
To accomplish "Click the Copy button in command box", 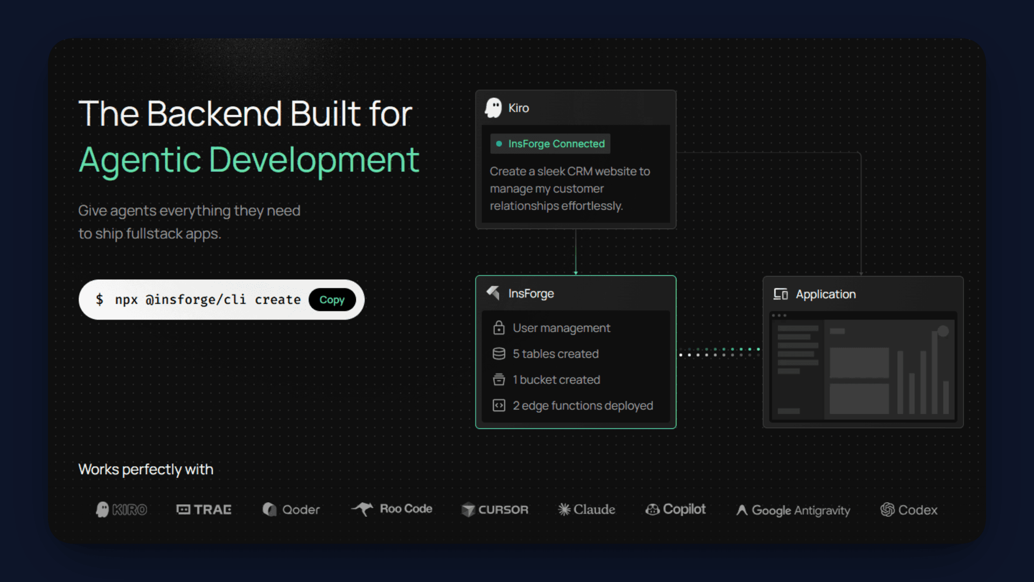I will pyautogui.click(x=332, y=300).
